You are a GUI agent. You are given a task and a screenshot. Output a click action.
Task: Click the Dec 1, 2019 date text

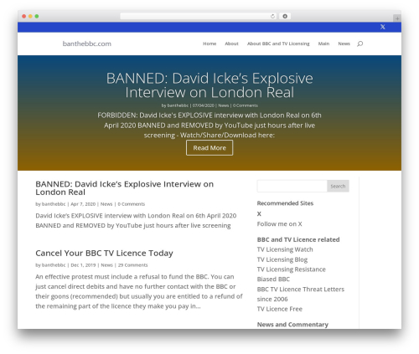(83, 265)
